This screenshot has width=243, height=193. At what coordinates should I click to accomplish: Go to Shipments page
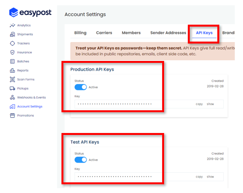click(25, 34)
